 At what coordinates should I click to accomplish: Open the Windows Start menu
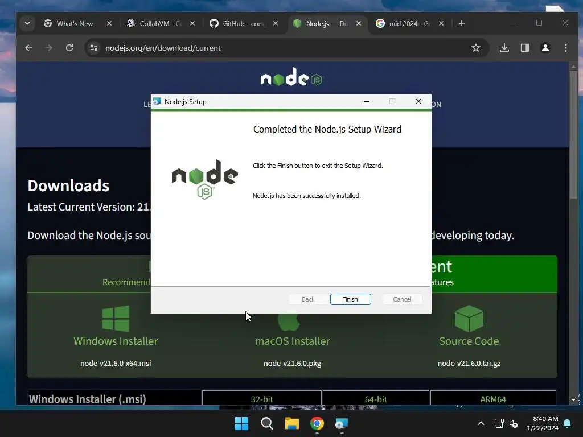[x=241, y=423]
